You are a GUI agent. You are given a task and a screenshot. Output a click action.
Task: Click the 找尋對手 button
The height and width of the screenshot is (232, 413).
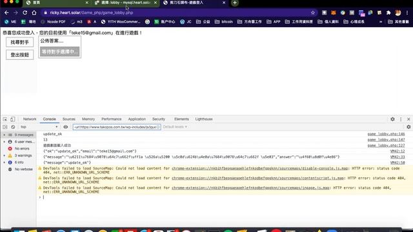[x=20, y=43]
